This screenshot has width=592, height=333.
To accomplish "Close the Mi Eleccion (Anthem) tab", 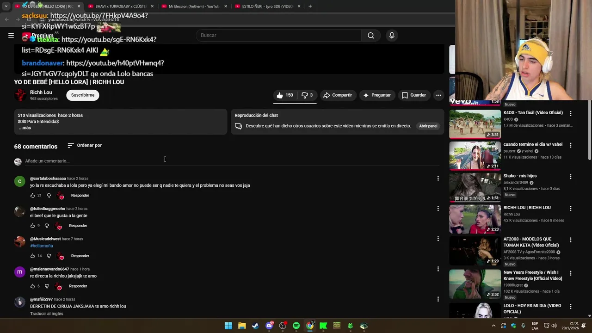I will [x=226, y=6].
